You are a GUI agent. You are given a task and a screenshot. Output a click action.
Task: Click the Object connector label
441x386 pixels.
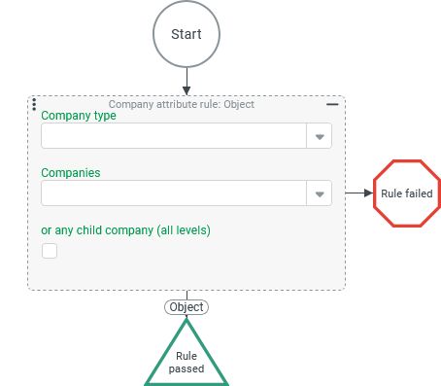[x=187, y=307]
